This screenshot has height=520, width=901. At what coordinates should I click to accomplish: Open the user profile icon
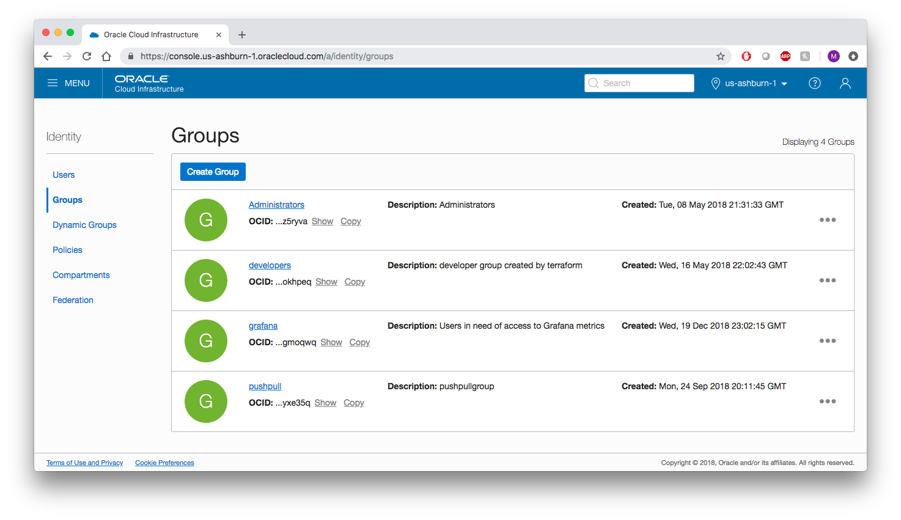tap(845, 83)
